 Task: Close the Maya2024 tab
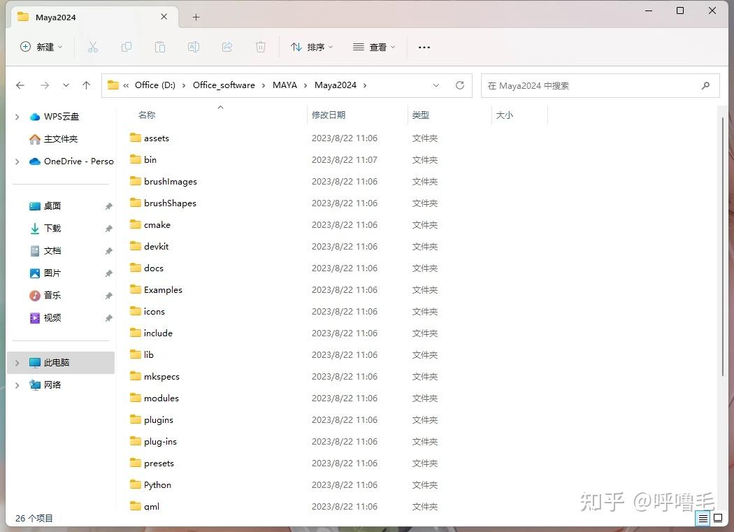[x=164, y=17]
